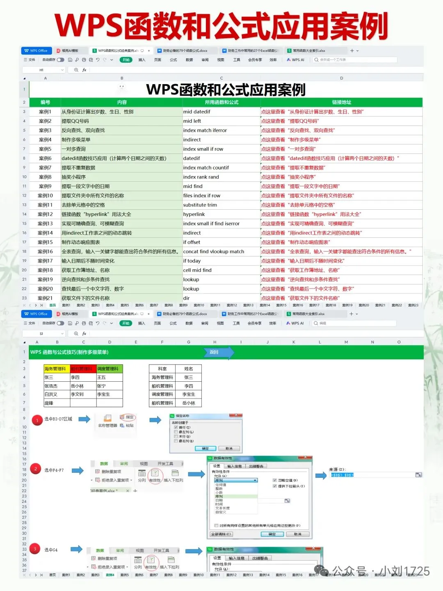Image resolution: width=443 pixels, height=591 pixels.
Task: Toggle the 忽略空值 checkbox
Action: tap(275, 480)
